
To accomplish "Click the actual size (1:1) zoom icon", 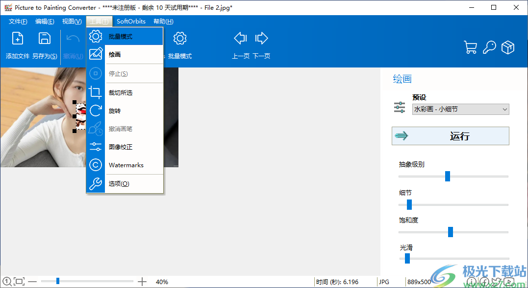I will coord(7,281).
